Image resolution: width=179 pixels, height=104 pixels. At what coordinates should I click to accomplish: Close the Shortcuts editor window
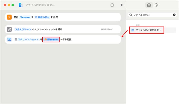5,5
